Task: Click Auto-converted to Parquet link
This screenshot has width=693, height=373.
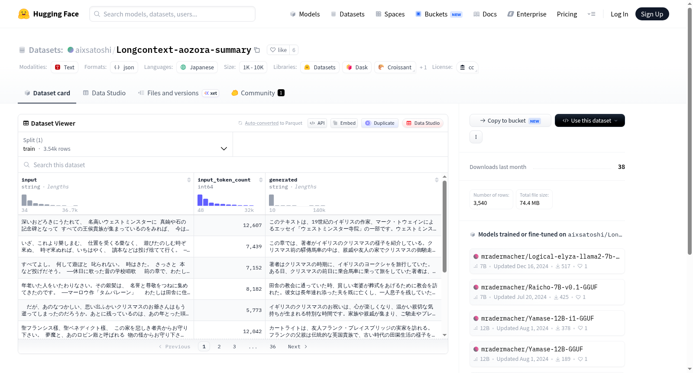Action: click(x=273, y=123)
